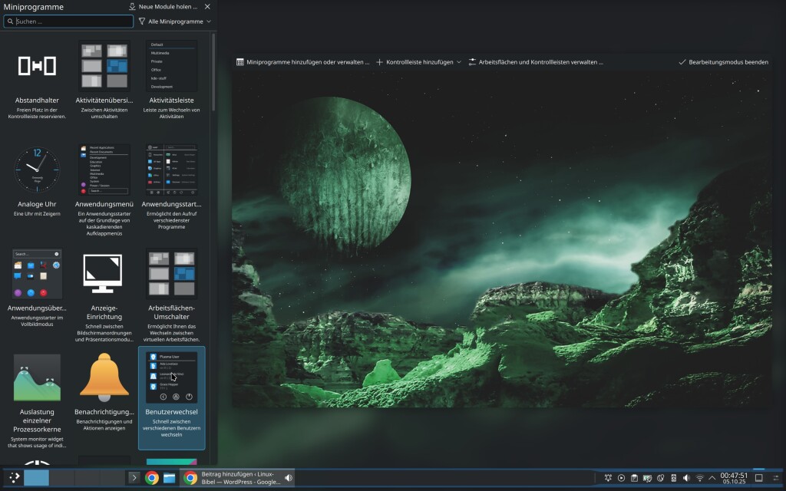End edit mode via Bearbeitungsmodus beenden
The width and height of the screenshot is (786, 491).
coord(723,62)
